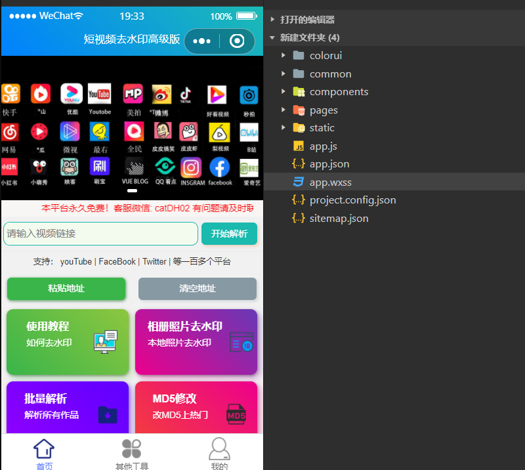525x470 pixels.
Task: Tap the NetEase (网易) music icon
Action: [10, 132]
